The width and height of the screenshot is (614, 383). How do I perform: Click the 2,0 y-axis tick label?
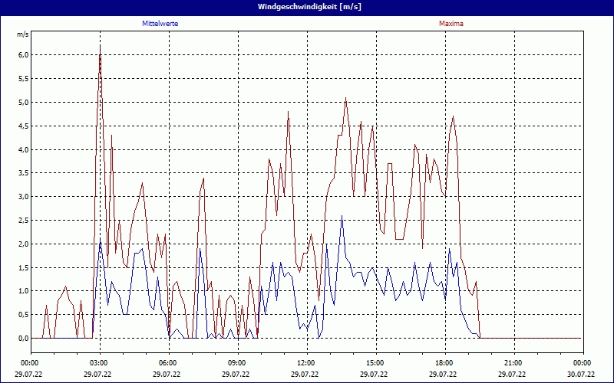[23, 244]
